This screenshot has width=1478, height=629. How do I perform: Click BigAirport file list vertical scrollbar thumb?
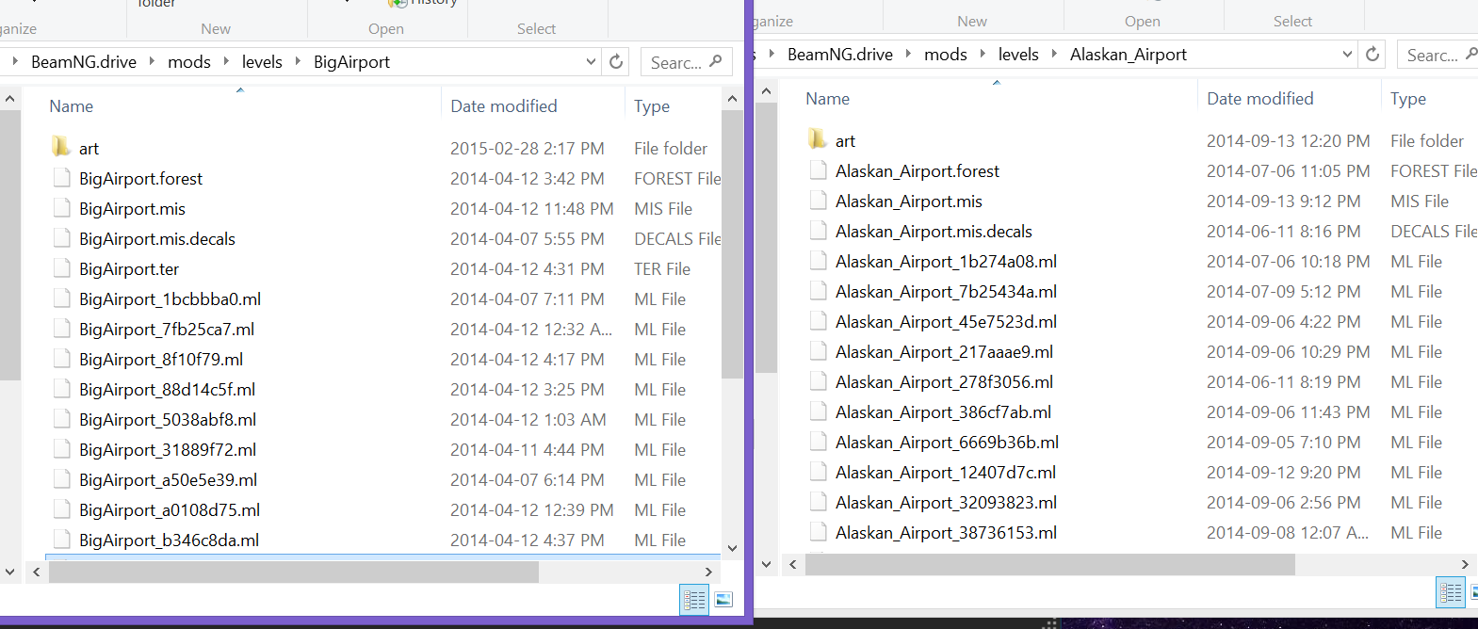(x=732, y=244)
